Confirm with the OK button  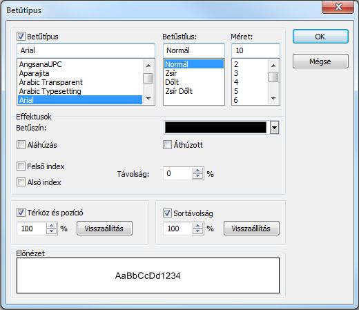tap(320, 37)
